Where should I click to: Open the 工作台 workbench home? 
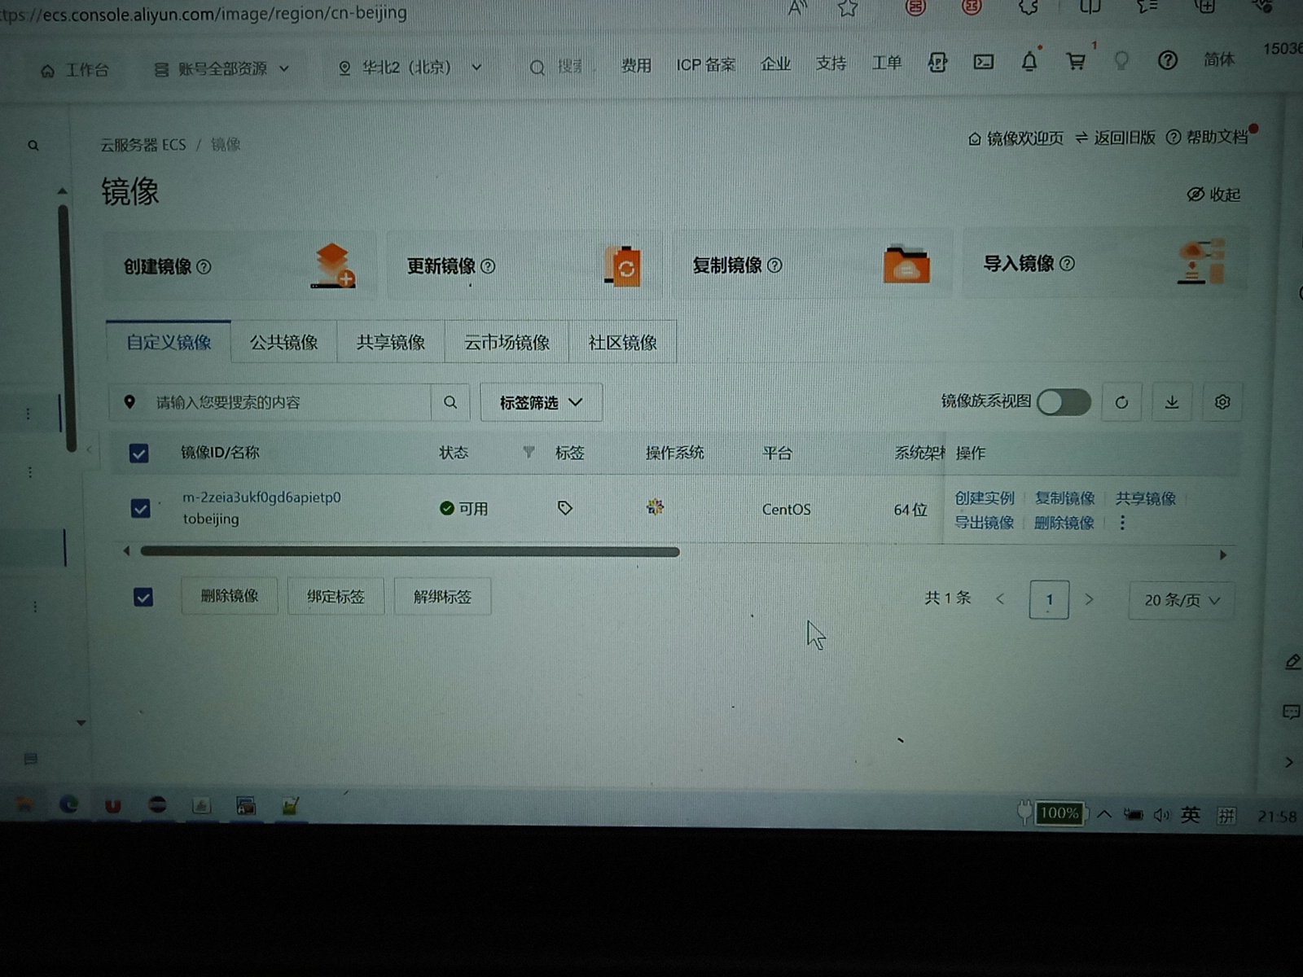click(x=74, y=70)
